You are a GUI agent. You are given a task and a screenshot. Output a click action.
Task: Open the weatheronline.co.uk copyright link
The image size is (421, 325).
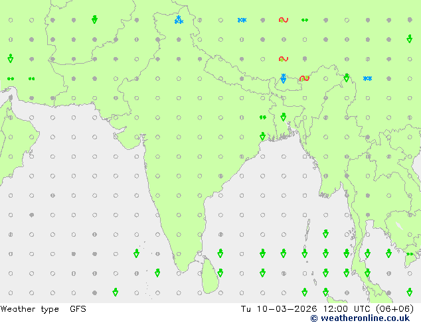click(x=360, y=318)
